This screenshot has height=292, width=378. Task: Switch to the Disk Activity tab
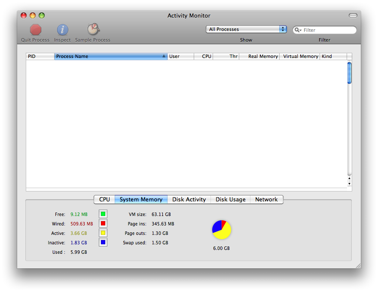[189, 200]
